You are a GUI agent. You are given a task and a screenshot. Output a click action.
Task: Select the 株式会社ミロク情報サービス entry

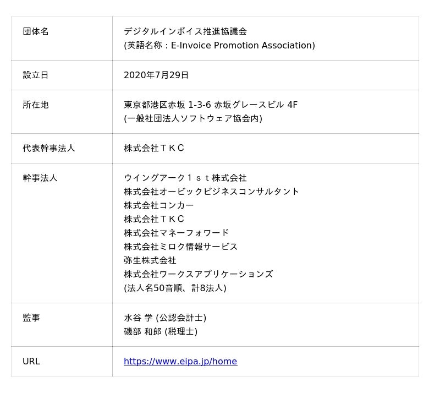(x=181, y=247)
